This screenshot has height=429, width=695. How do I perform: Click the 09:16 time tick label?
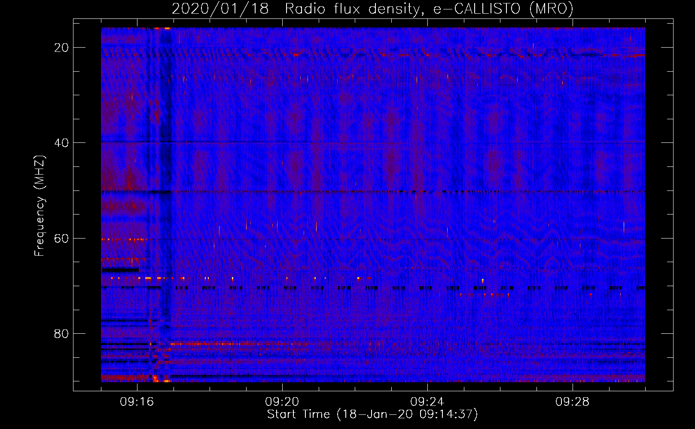click(137, 402)
